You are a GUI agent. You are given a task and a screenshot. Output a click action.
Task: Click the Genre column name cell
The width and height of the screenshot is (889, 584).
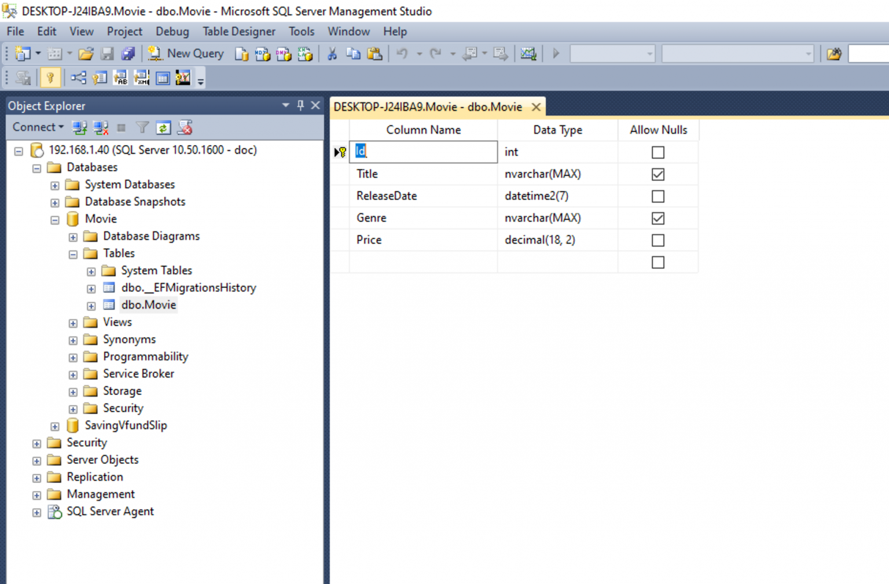(x=423, y=218)
